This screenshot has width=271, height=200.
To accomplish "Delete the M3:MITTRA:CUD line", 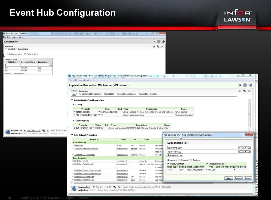I will coord(245,152).
